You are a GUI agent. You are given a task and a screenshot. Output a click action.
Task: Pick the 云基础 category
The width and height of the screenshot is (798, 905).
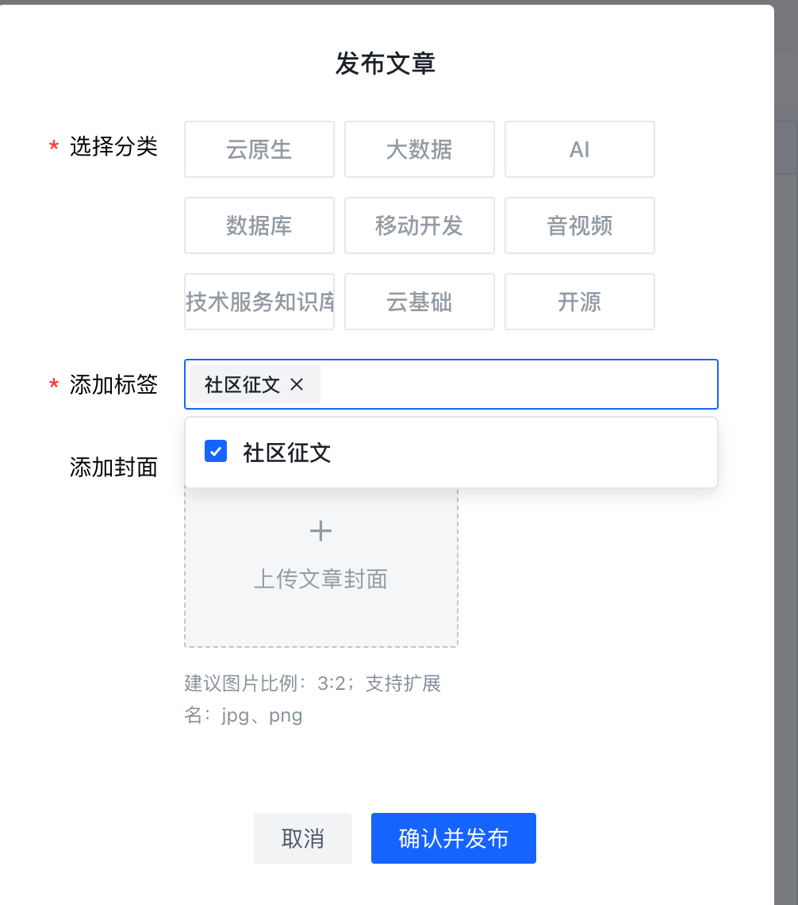coord(420,302)
